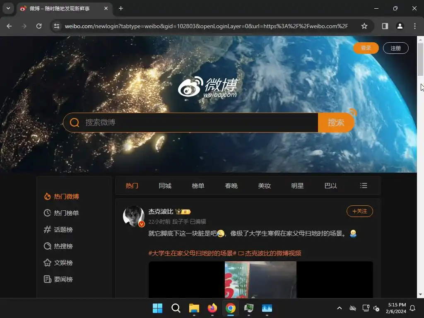This screenshot has width=424, height=318.
Task: Launch Firefox from the taskbar
Action: [212, 308]
